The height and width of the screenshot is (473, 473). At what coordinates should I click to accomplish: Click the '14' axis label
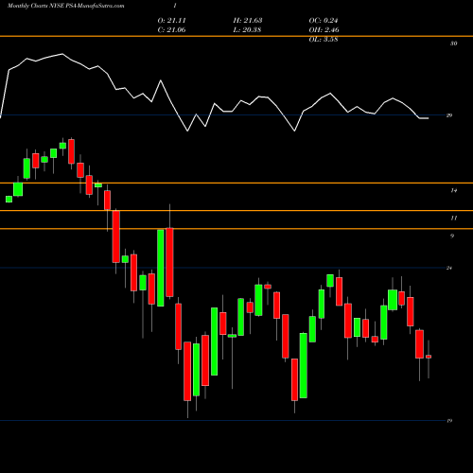(x=453, y=190)
